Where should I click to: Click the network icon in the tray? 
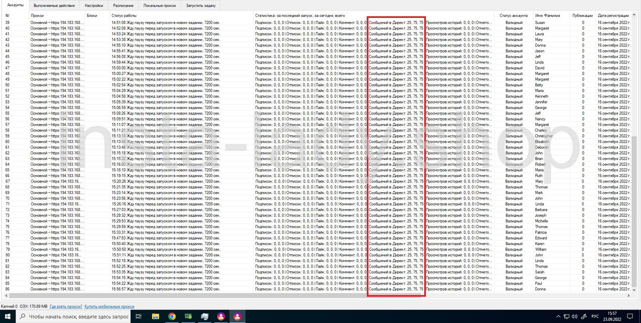[x=566, y=316]
